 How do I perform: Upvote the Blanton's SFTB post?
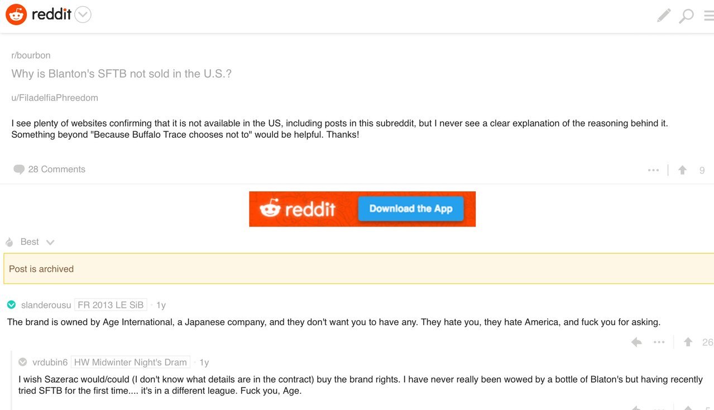click(682, 170)
